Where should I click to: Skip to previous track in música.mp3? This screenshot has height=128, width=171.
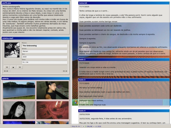click(7, 67)
